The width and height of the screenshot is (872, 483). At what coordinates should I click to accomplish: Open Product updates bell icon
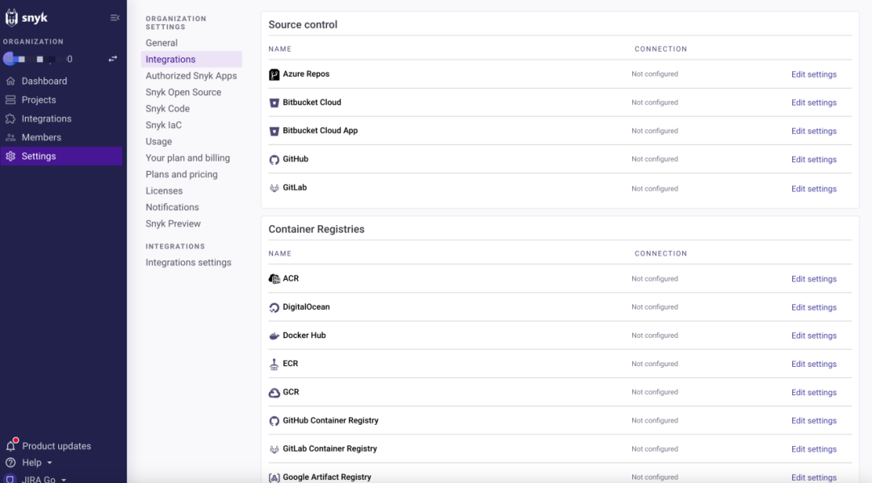11,445
